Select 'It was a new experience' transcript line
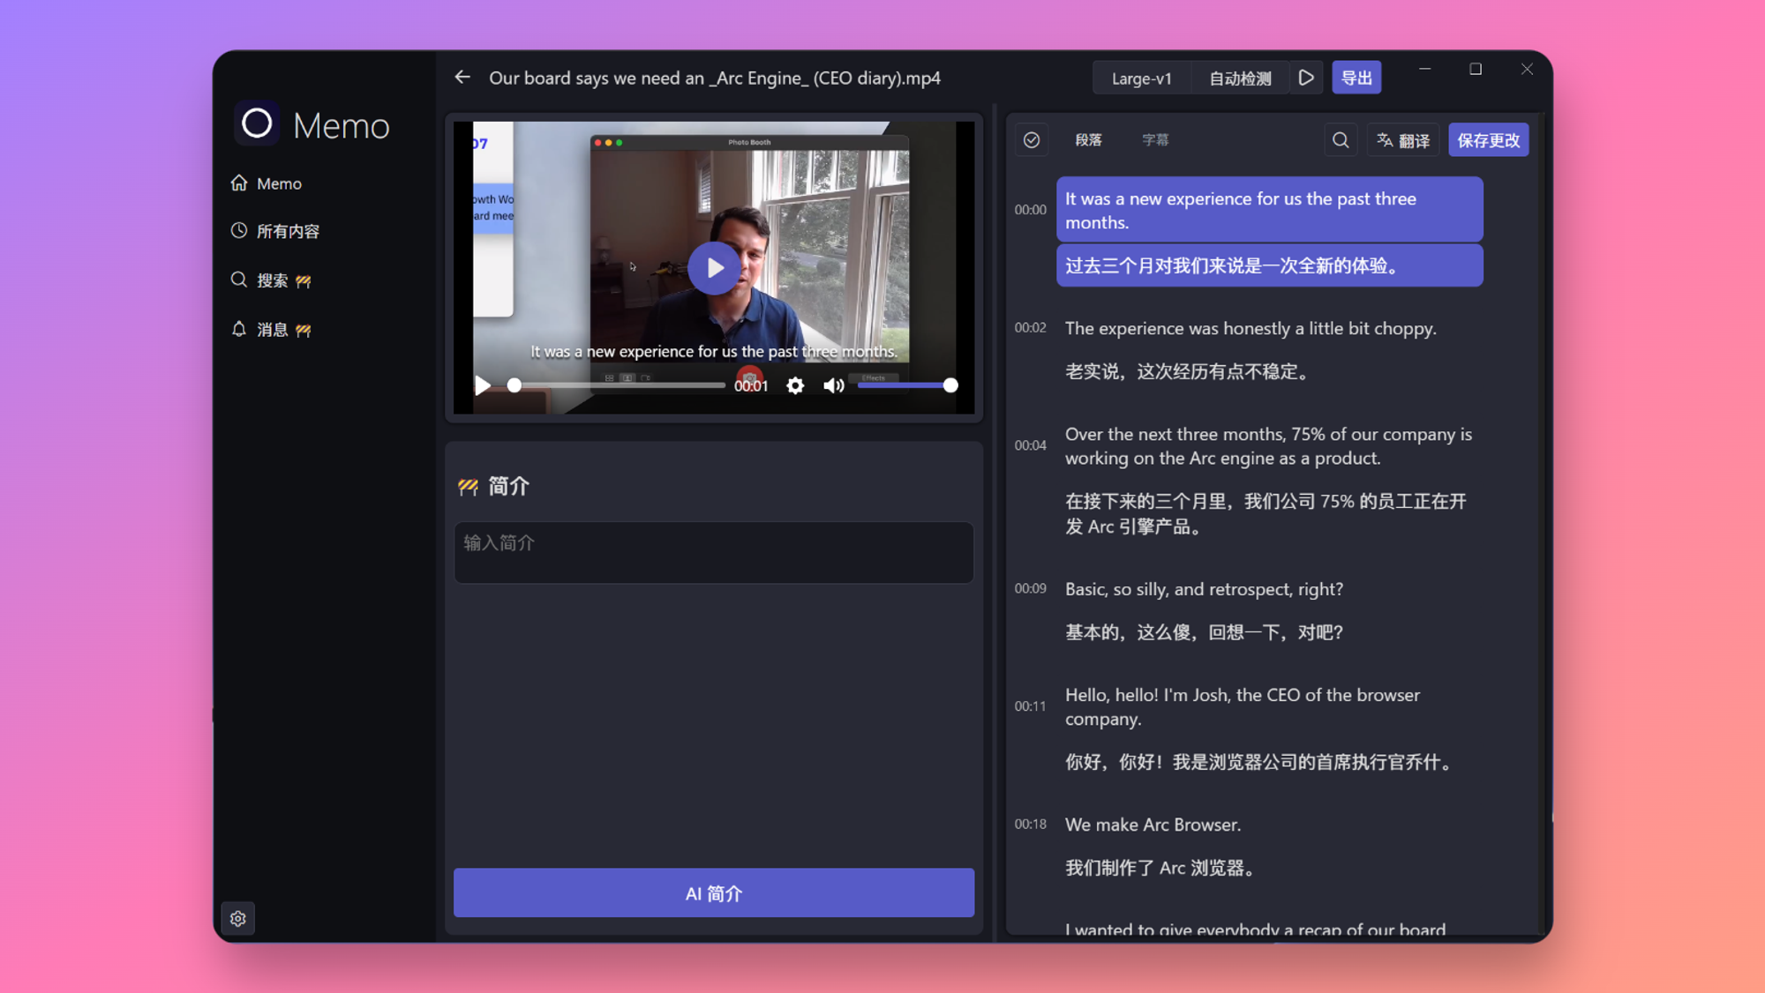 (1269, 210)
